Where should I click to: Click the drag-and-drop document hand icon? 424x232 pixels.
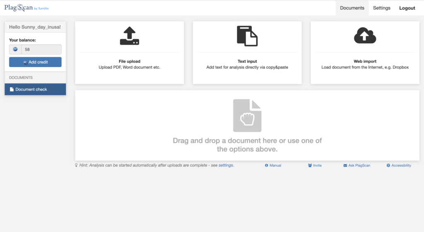click(247, 116)
